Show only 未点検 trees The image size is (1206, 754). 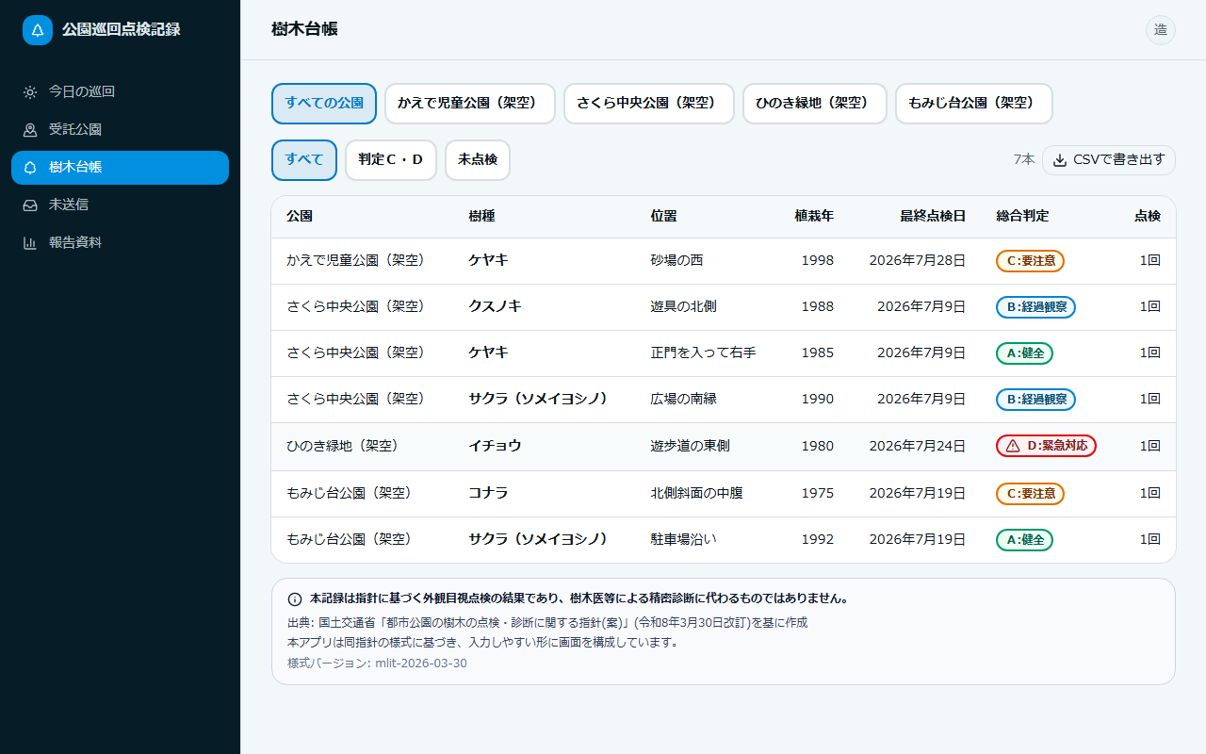[x=478, y=160]
